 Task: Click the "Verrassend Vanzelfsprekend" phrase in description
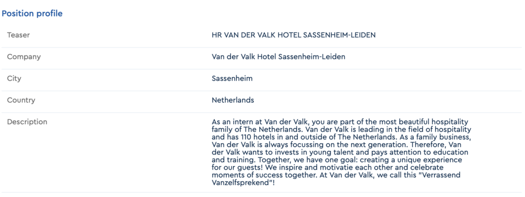point(341,179)
